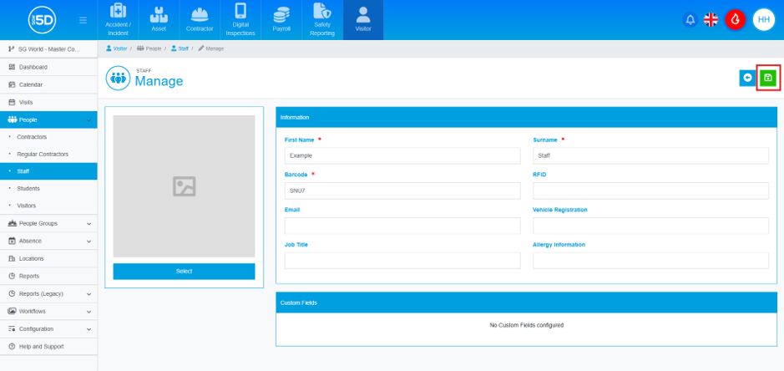Click the Email input field

pos(402,226)
